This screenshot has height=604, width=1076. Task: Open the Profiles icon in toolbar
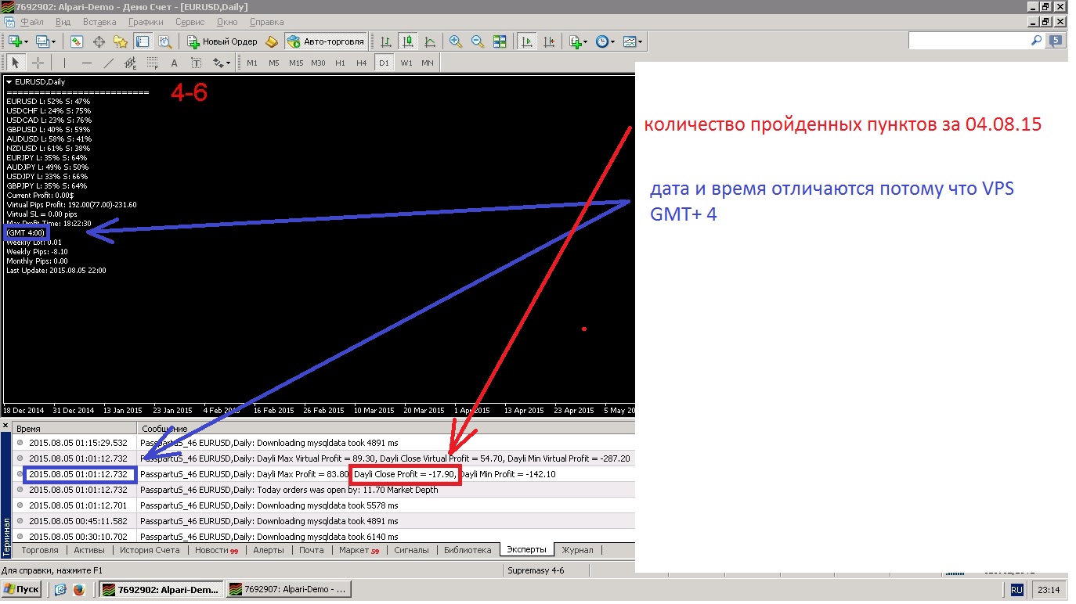click(x=42, y=41)
